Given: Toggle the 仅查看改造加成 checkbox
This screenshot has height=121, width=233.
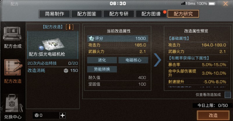Looking at the screenshot, I should click(x=228, y=95).
